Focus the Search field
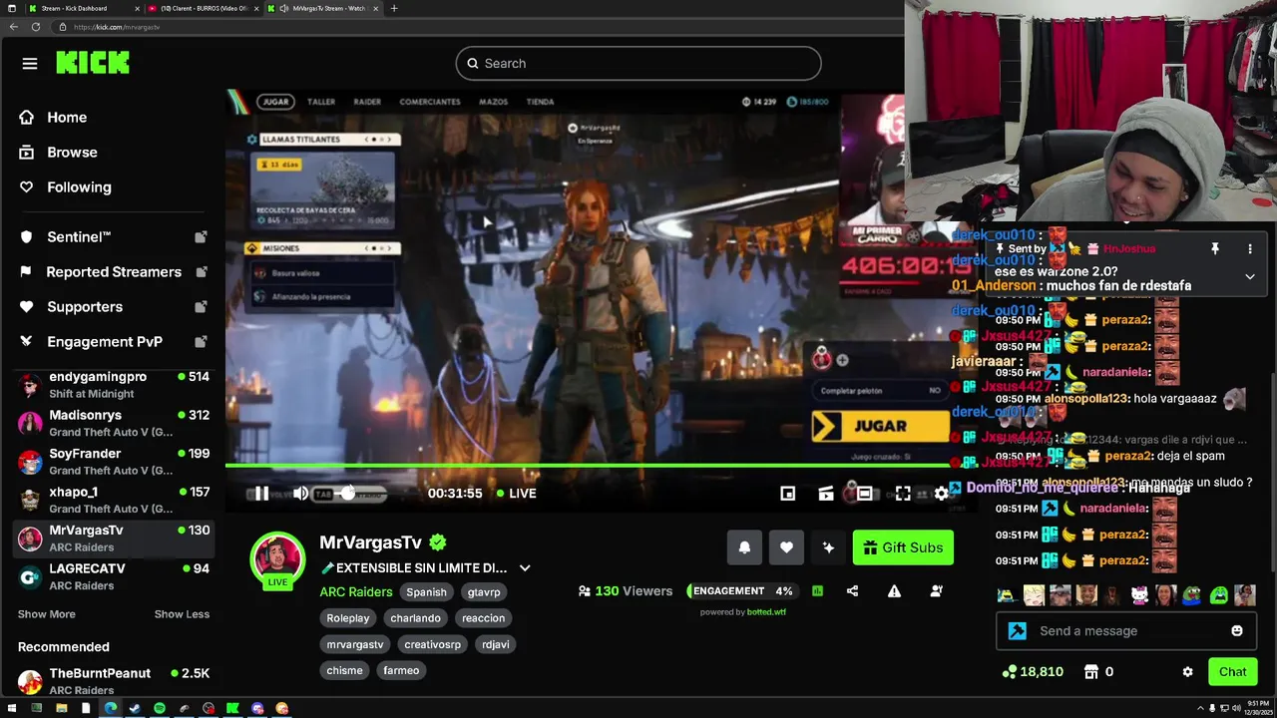This screenshot has height=718, width=1277. [x=638, y=64]
